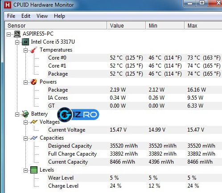Select the Designed Capacity row
222x193 pixels.
click(x=135, y=146)
